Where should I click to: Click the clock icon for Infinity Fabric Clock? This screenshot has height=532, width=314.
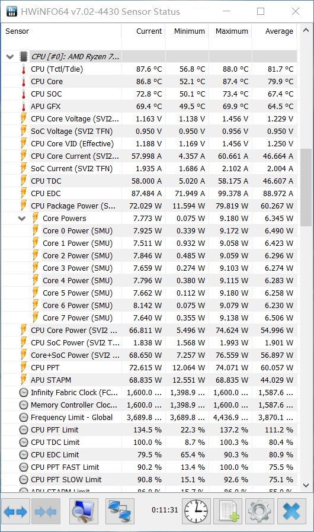click(x=24, y=393)
